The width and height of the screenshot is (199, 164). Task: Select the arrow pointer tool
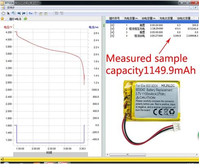[x=9, y=13]
